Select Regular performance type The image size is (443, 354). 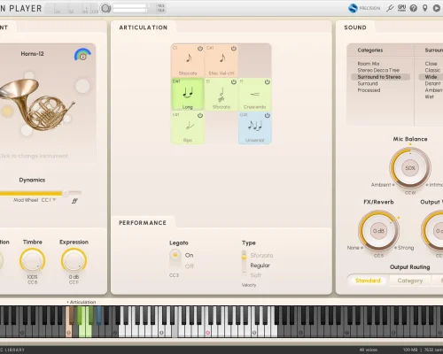click(x=260, y=265)
